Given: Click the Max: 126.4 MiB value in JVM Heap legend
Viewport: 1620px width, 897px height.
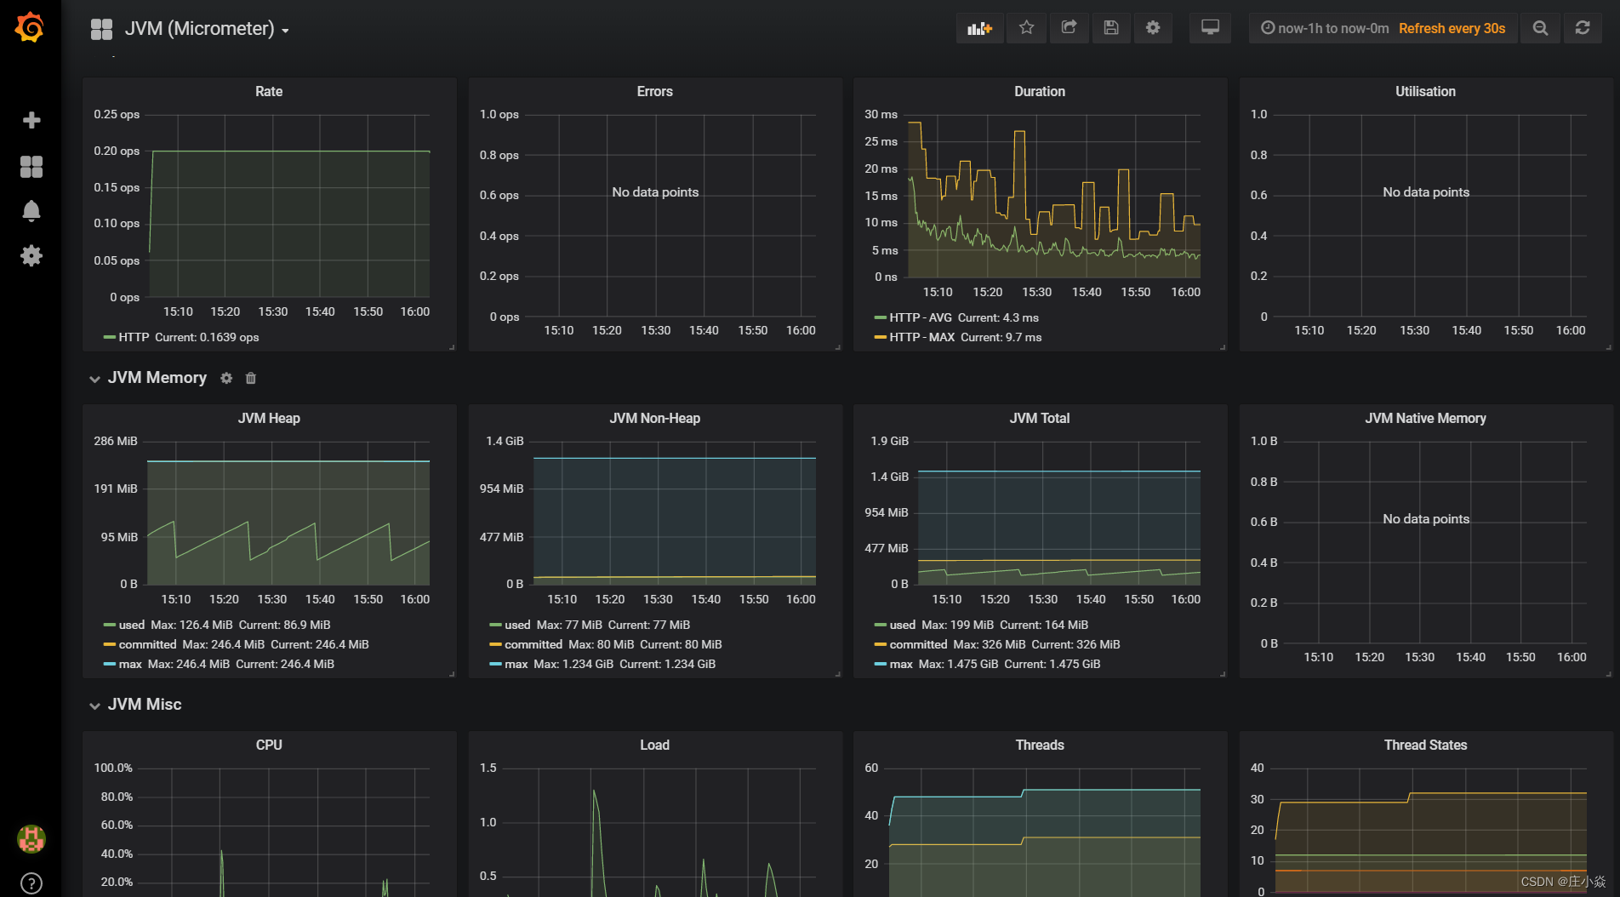Looking at the screenshot, I should point(191,625).
